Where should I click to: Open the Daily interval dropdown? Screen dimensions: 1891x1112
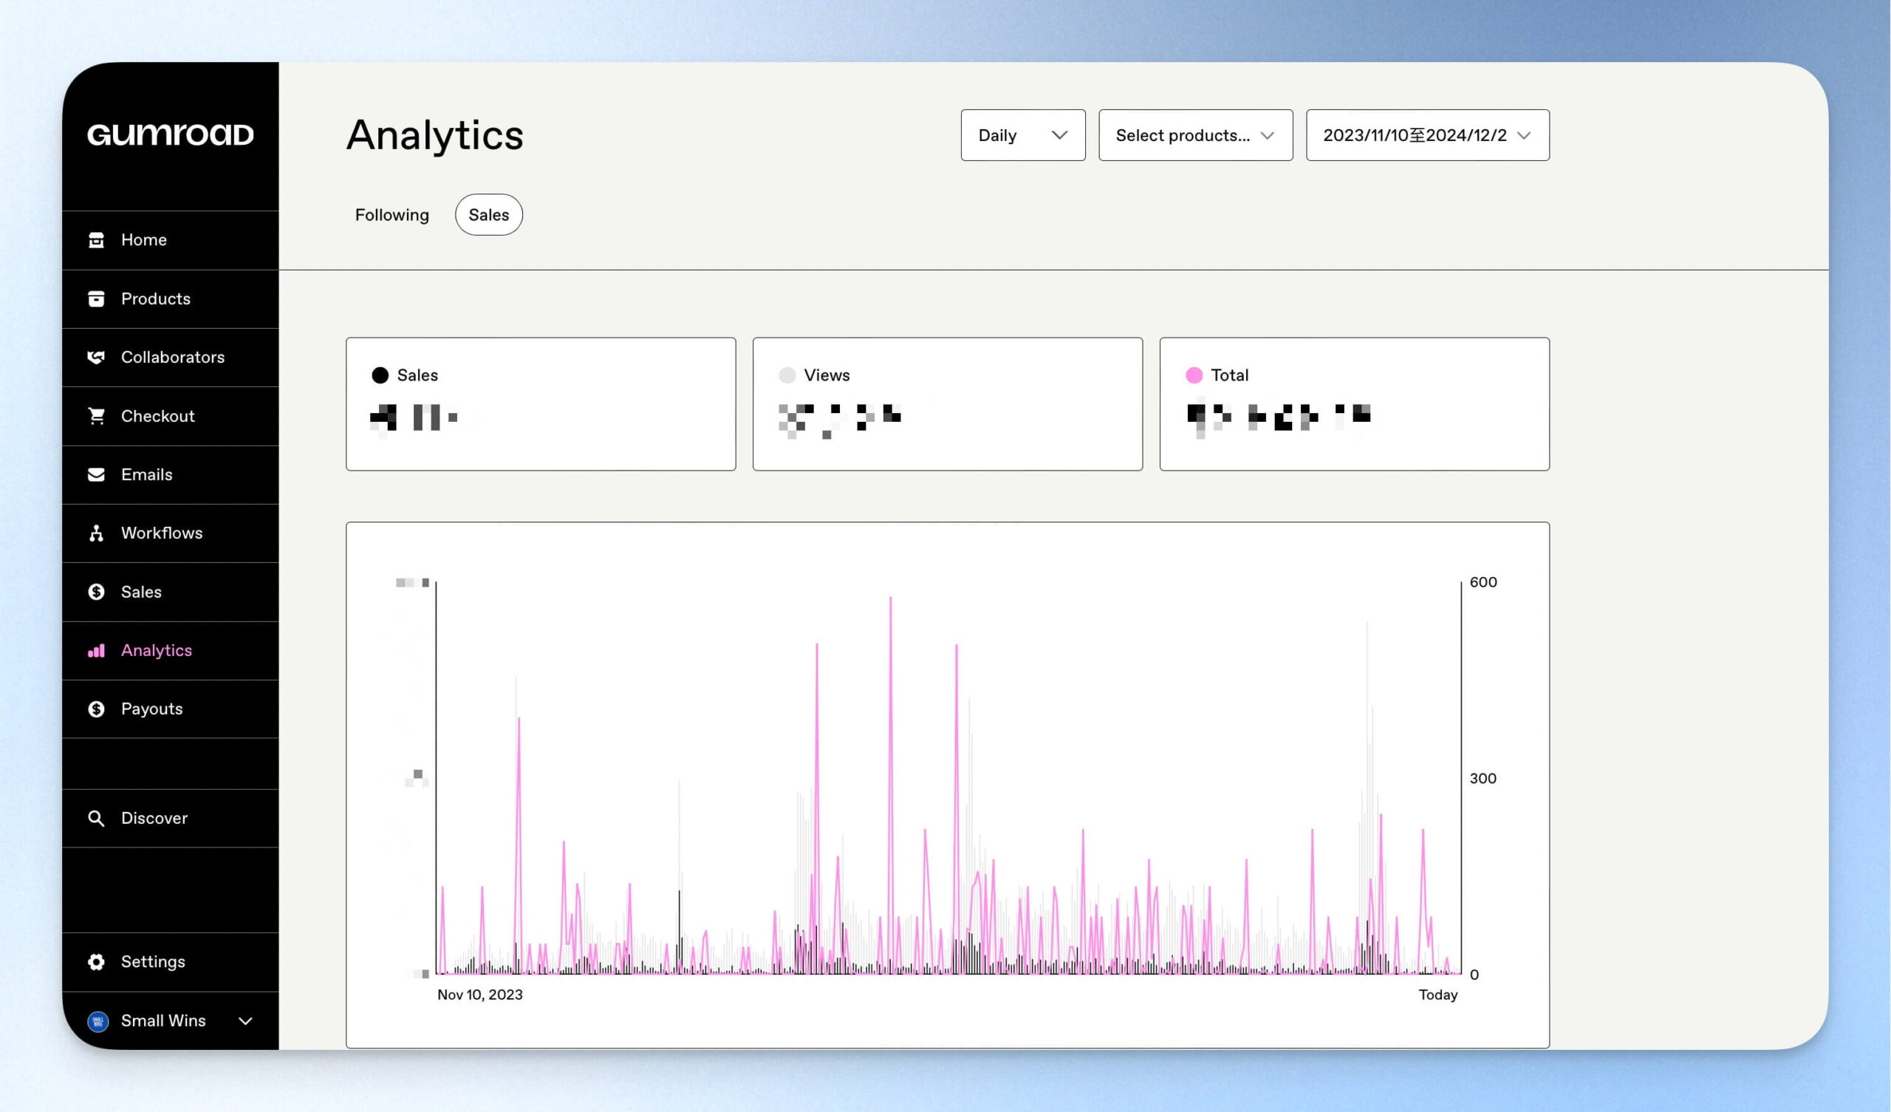coord(1023,135)
